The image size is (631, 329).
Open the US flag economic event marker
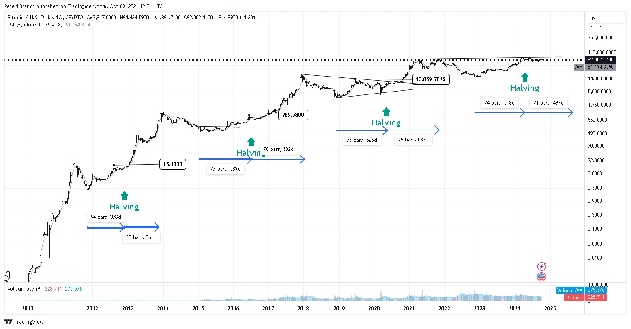(x=541, y=277)
